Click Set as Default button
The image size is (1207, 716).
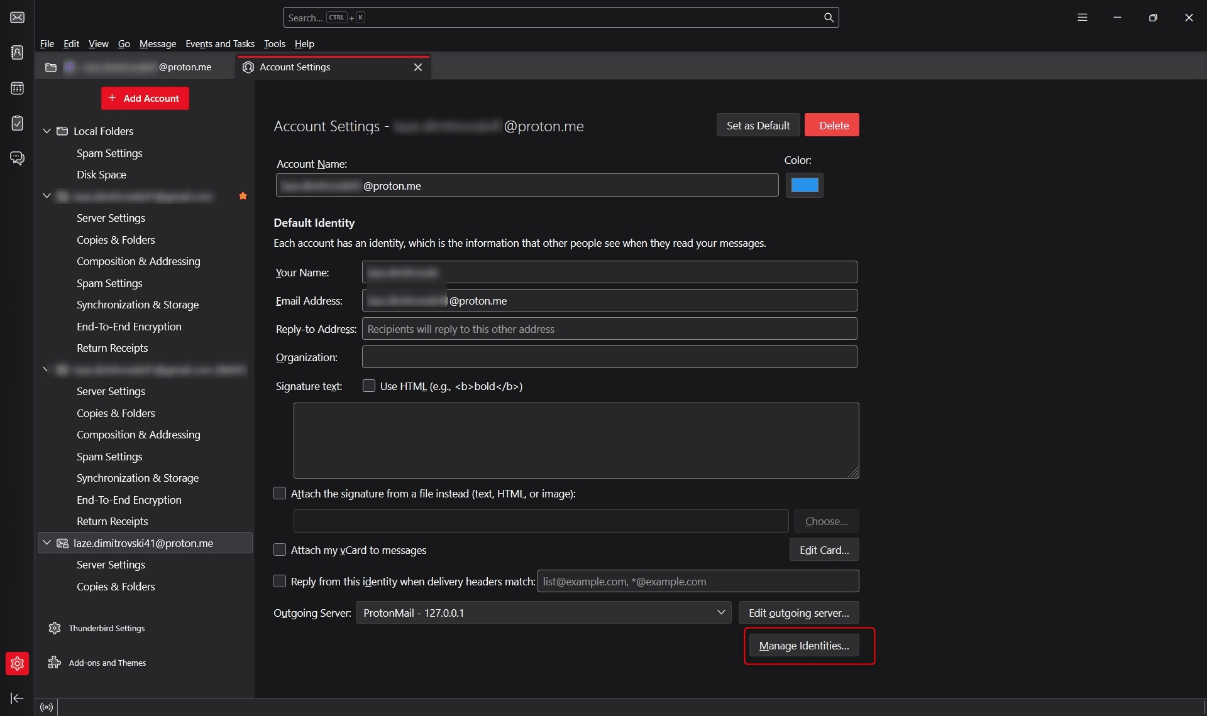click(758, 125)
